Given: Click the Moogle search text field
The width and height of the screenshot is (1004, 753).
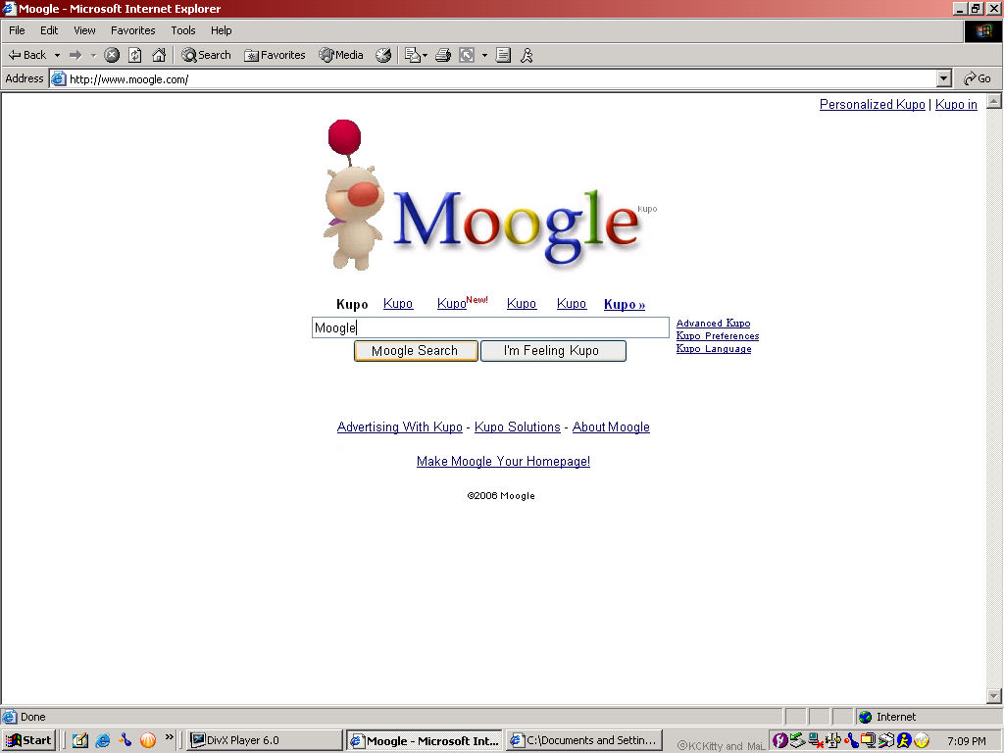Looking at the screenshot, I should pyautogui.click(x=490, y=327).
